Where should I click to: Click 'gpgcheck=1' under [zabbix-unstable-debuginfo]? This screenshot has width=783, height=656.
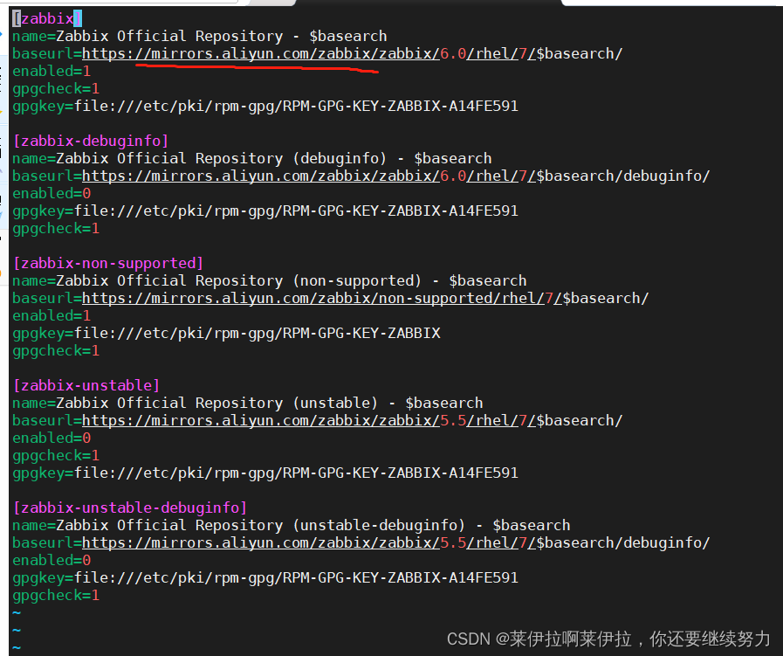click(56, 596)
